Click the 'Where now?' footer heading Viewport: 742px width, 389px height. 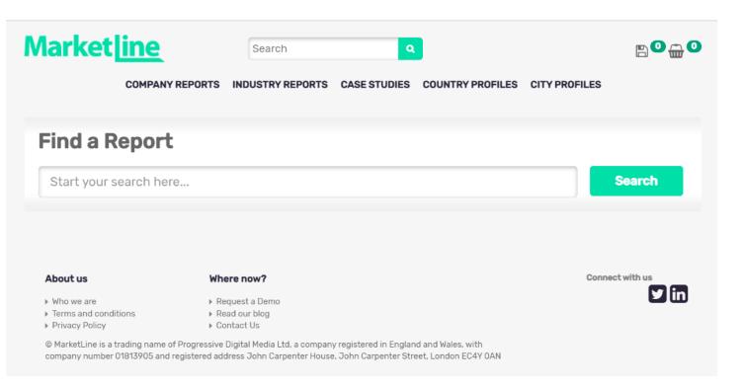(237, 278)
